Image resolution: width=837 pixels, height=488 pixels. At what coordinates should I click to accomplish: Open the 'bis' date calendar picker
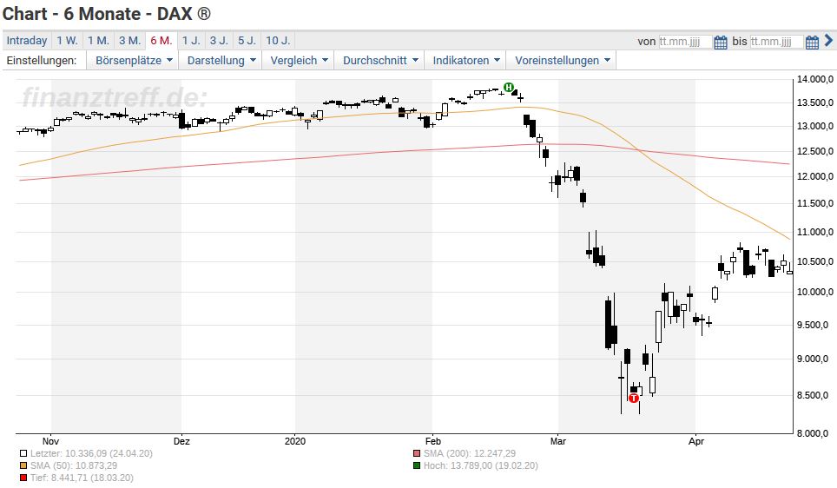coord(812,43)
